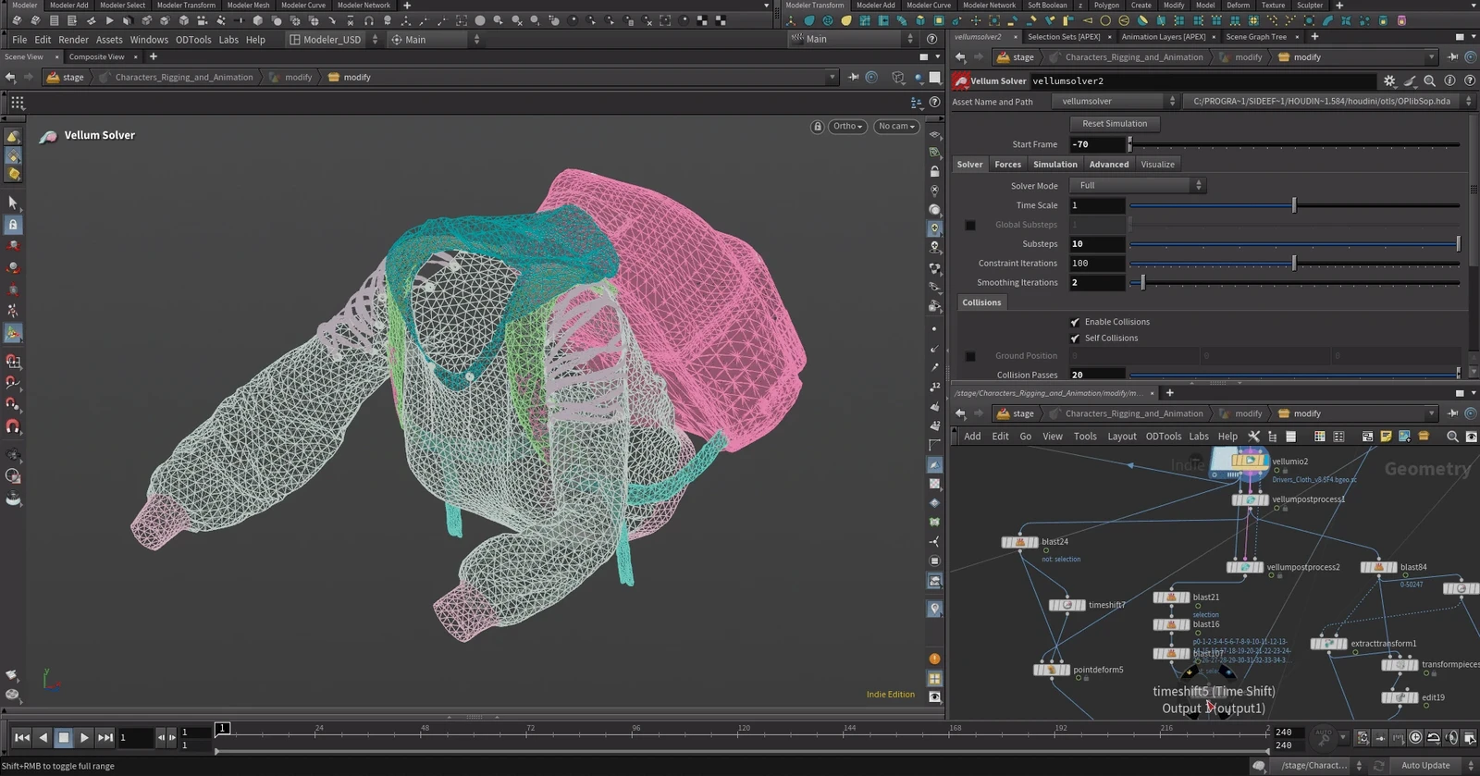
Task: Pin the parameter pane path
Action: (1453, 57)
